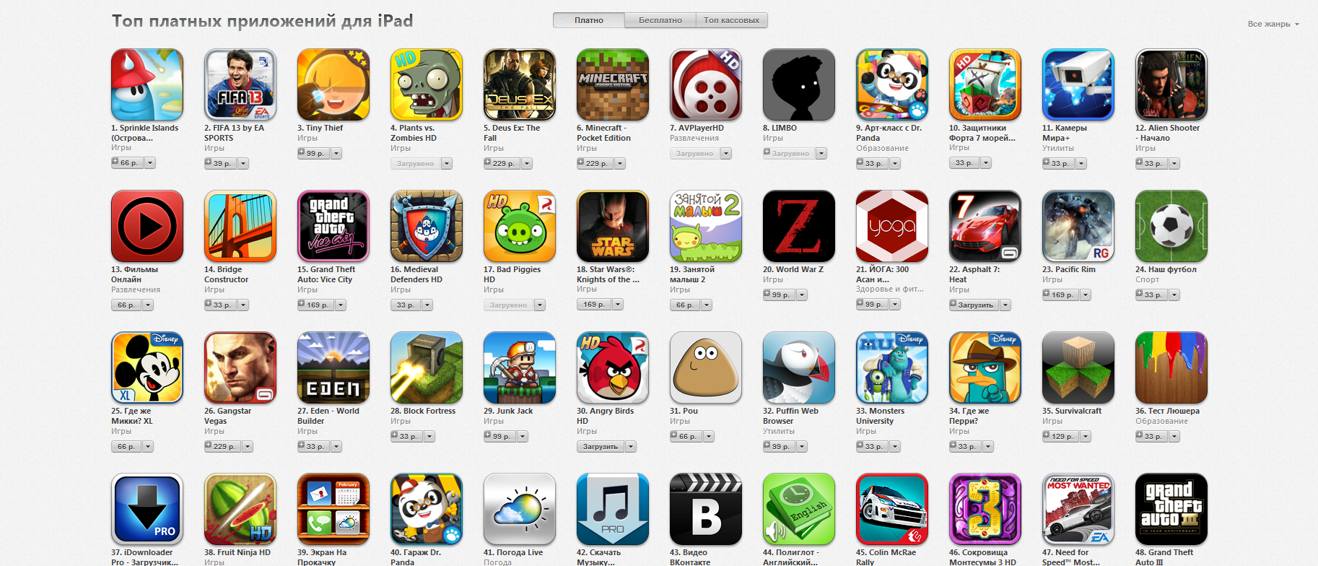Select the World War Z icon
Screen dimensions: 1318x566
(798, 226)
